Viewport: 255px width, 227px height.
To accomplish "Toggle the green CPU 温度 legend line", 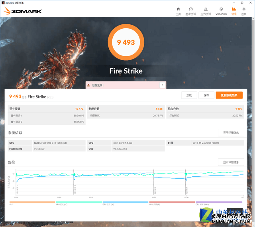I will (x=79, y=202).
